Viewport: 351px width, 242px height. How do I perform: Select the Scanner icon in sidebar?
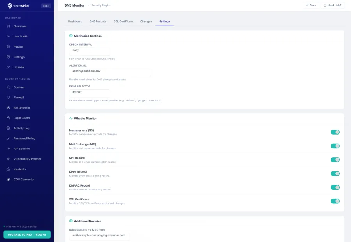pos(9,87)
